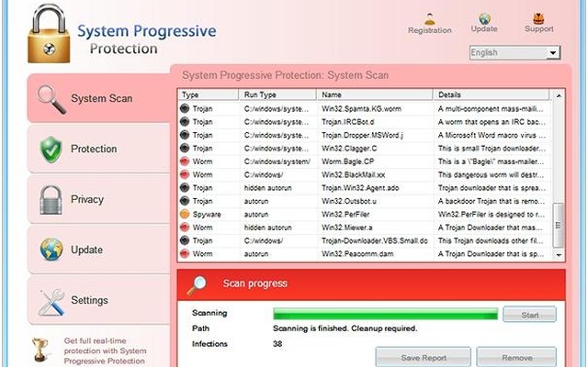Click the icon for Trojan-Downloader.VBS.Small.do
The height and width of the screenshot is (367, 588).
click(x=185, y=240)
